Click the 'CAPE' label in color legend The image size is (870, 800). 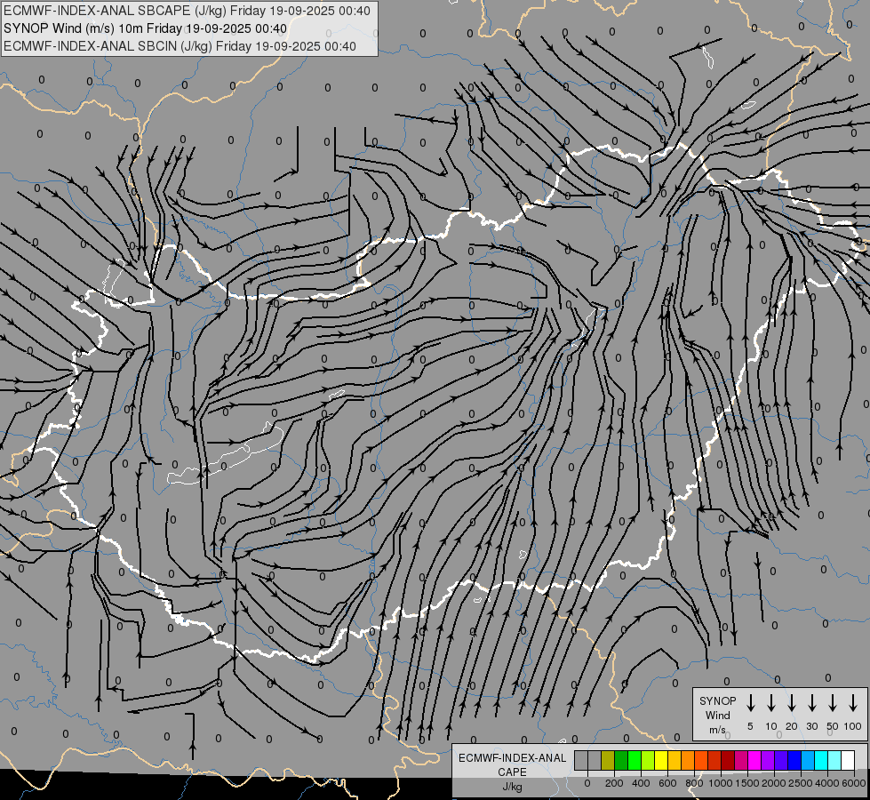512,772
